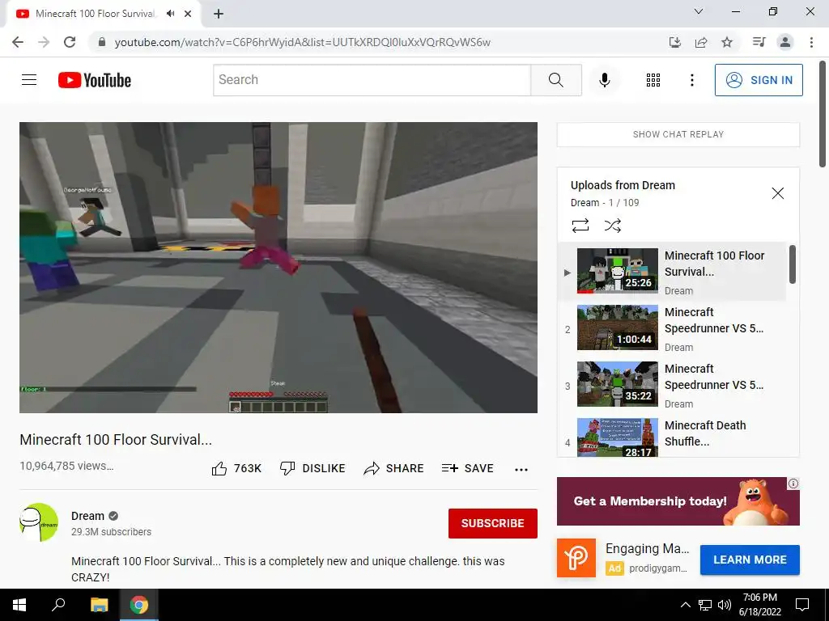Screen dimensions: 829x621
Task: Click the video player to pause
Action: (278, 267)
